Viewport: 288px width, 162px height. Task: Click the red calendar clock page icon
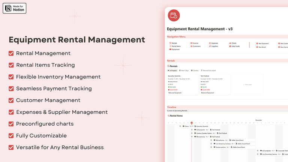tap(174, 15)
